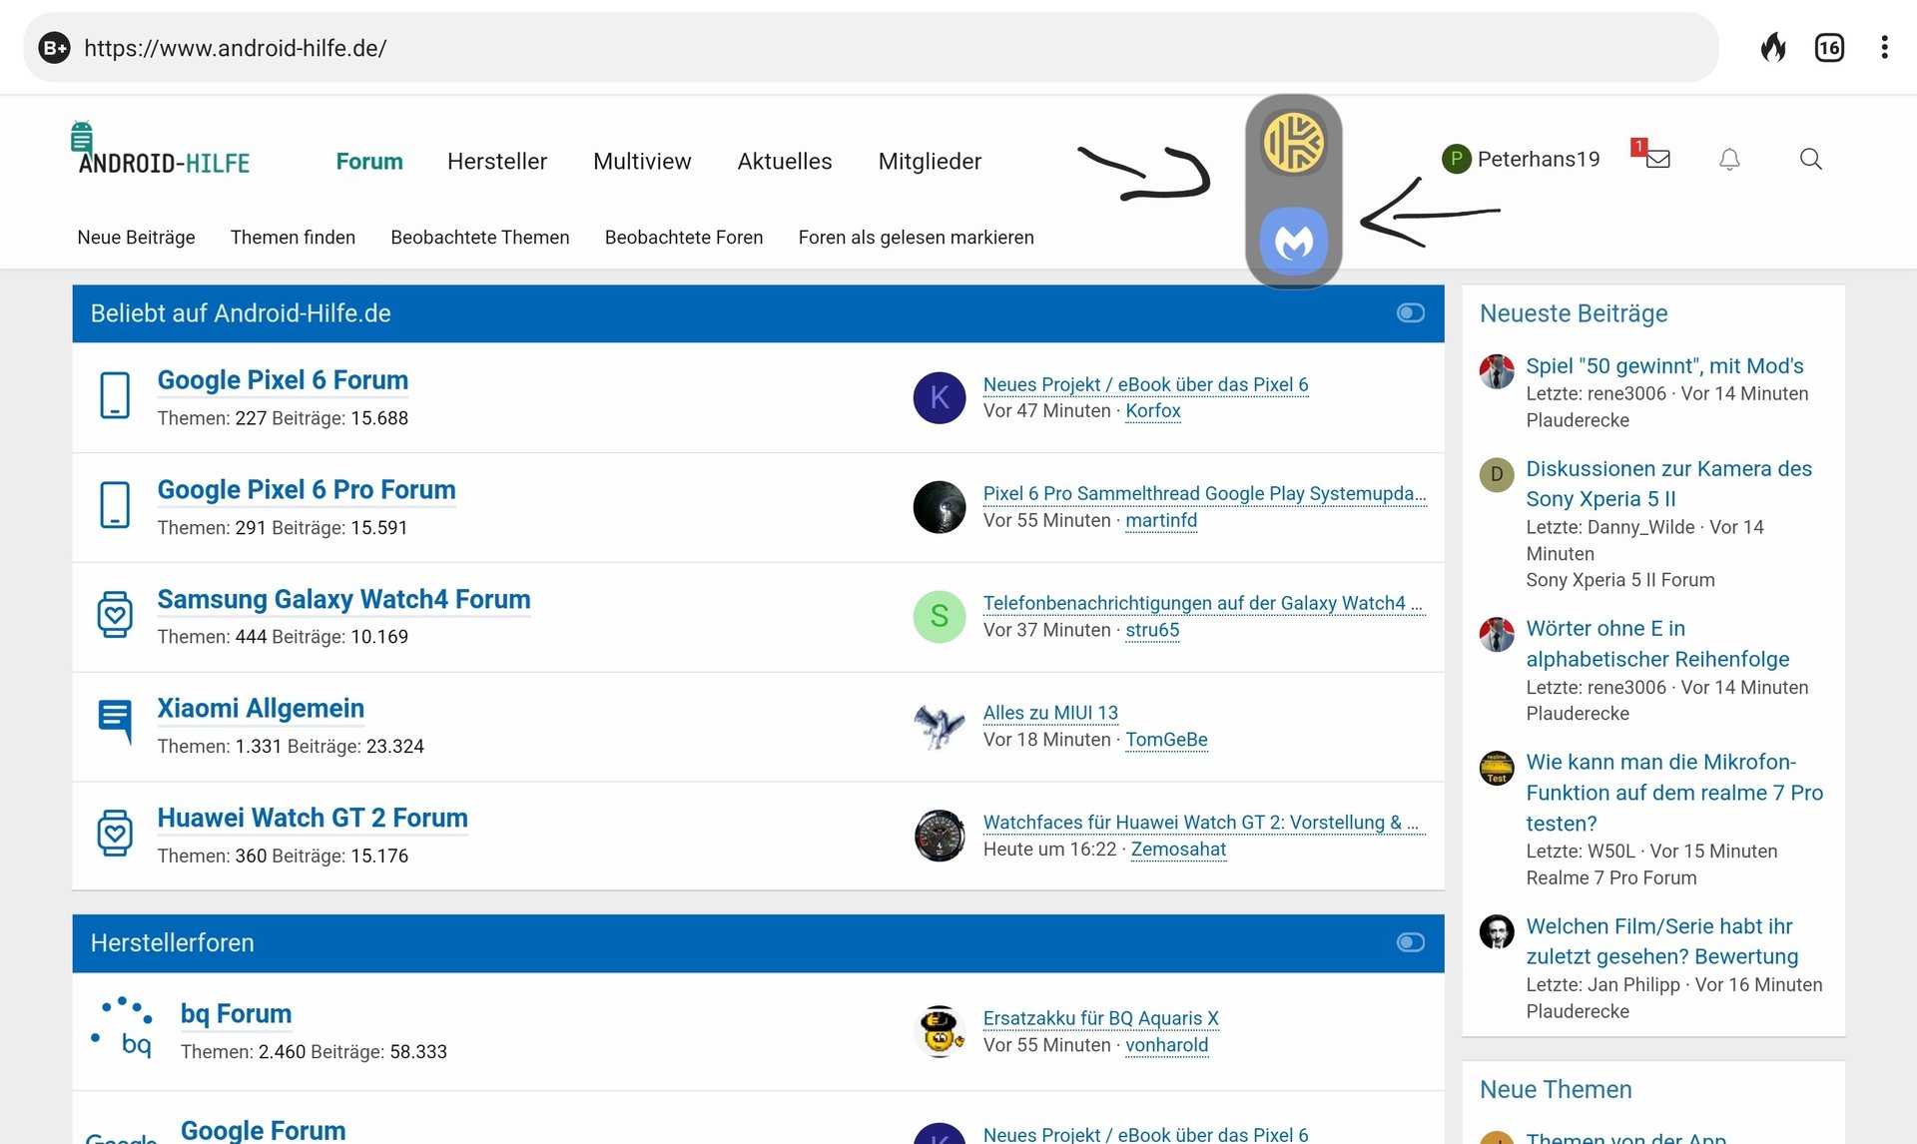Click Foren als gelesen markieren
1917x1144 pixels.
click(916, 238)
